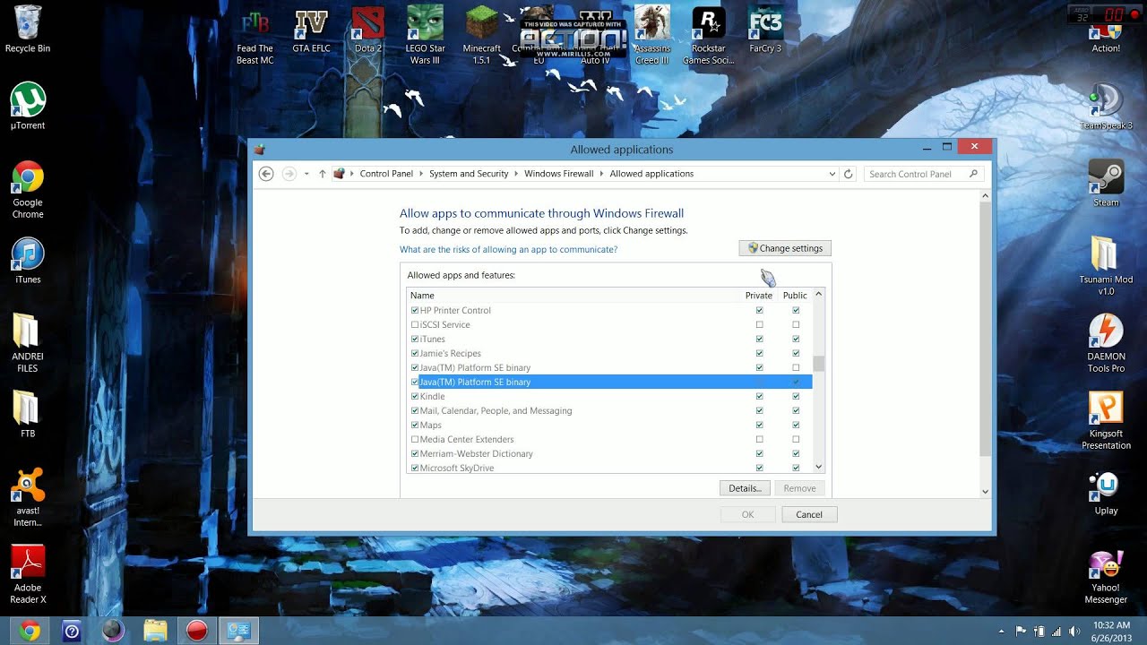Refresh the Control Panel address bar
Screen dimensions: 1147x645
coord(849,174)
